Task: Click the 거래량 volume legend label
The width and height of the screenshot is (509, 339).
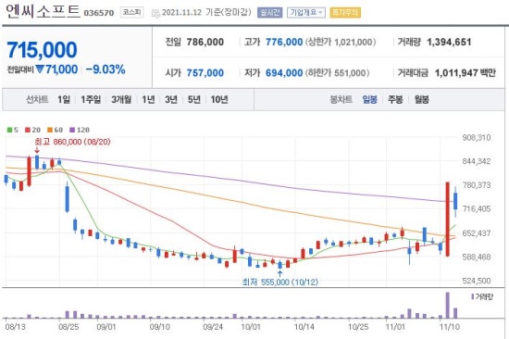Action: click(x=482, y=296)
